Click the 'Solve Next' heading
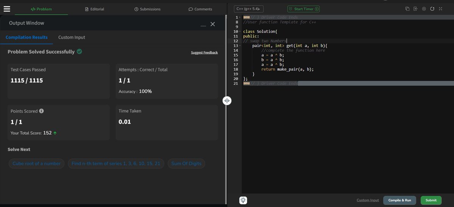The height and width of the screenshot is (207, 454). tap(19, 150)
